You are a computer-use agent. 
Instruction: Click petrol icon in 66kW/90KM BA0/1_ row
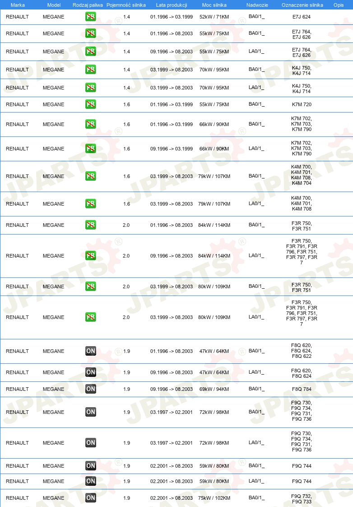pos(90,124)
